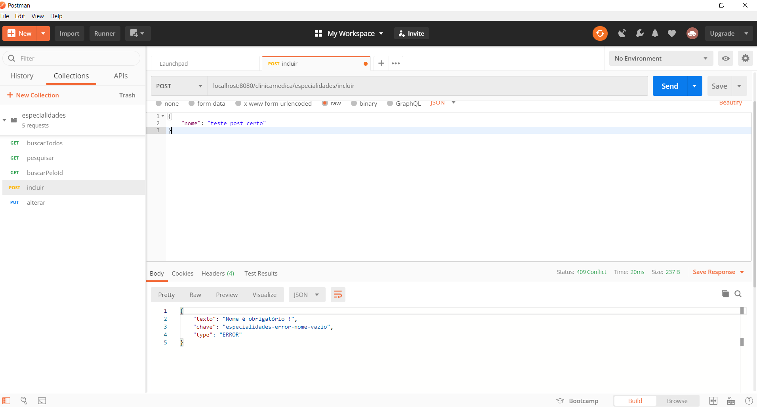Select x-www-form-urlencoded body radio
Screen dimensions: 757x407
tap(238, 103)
